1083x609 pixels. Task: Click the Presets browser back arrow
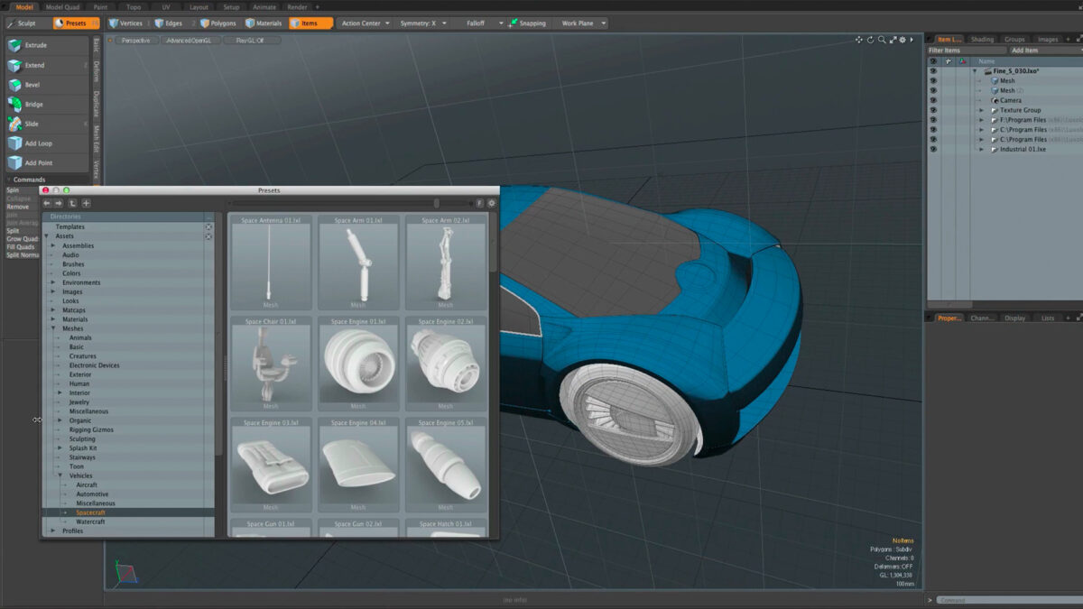48,204
